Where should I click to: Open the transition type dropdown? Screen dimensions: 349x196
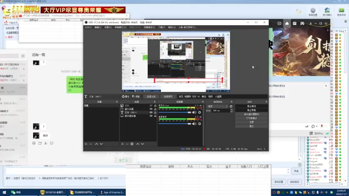[217, 106]
